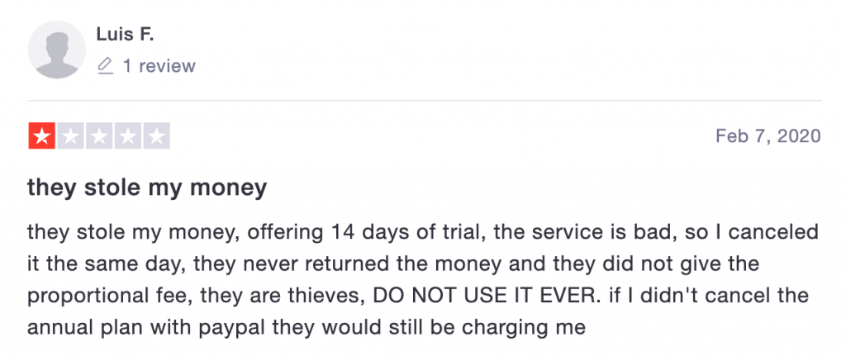Click the third gray rating star
Viewport: 846px width, 356px height.
point(99,136)
